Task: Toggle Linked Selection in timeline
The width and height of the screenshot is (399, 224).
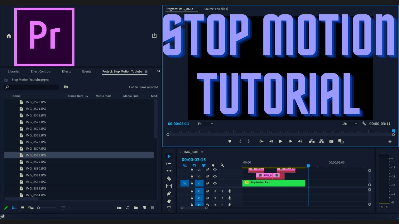Action: coord(204,166)
